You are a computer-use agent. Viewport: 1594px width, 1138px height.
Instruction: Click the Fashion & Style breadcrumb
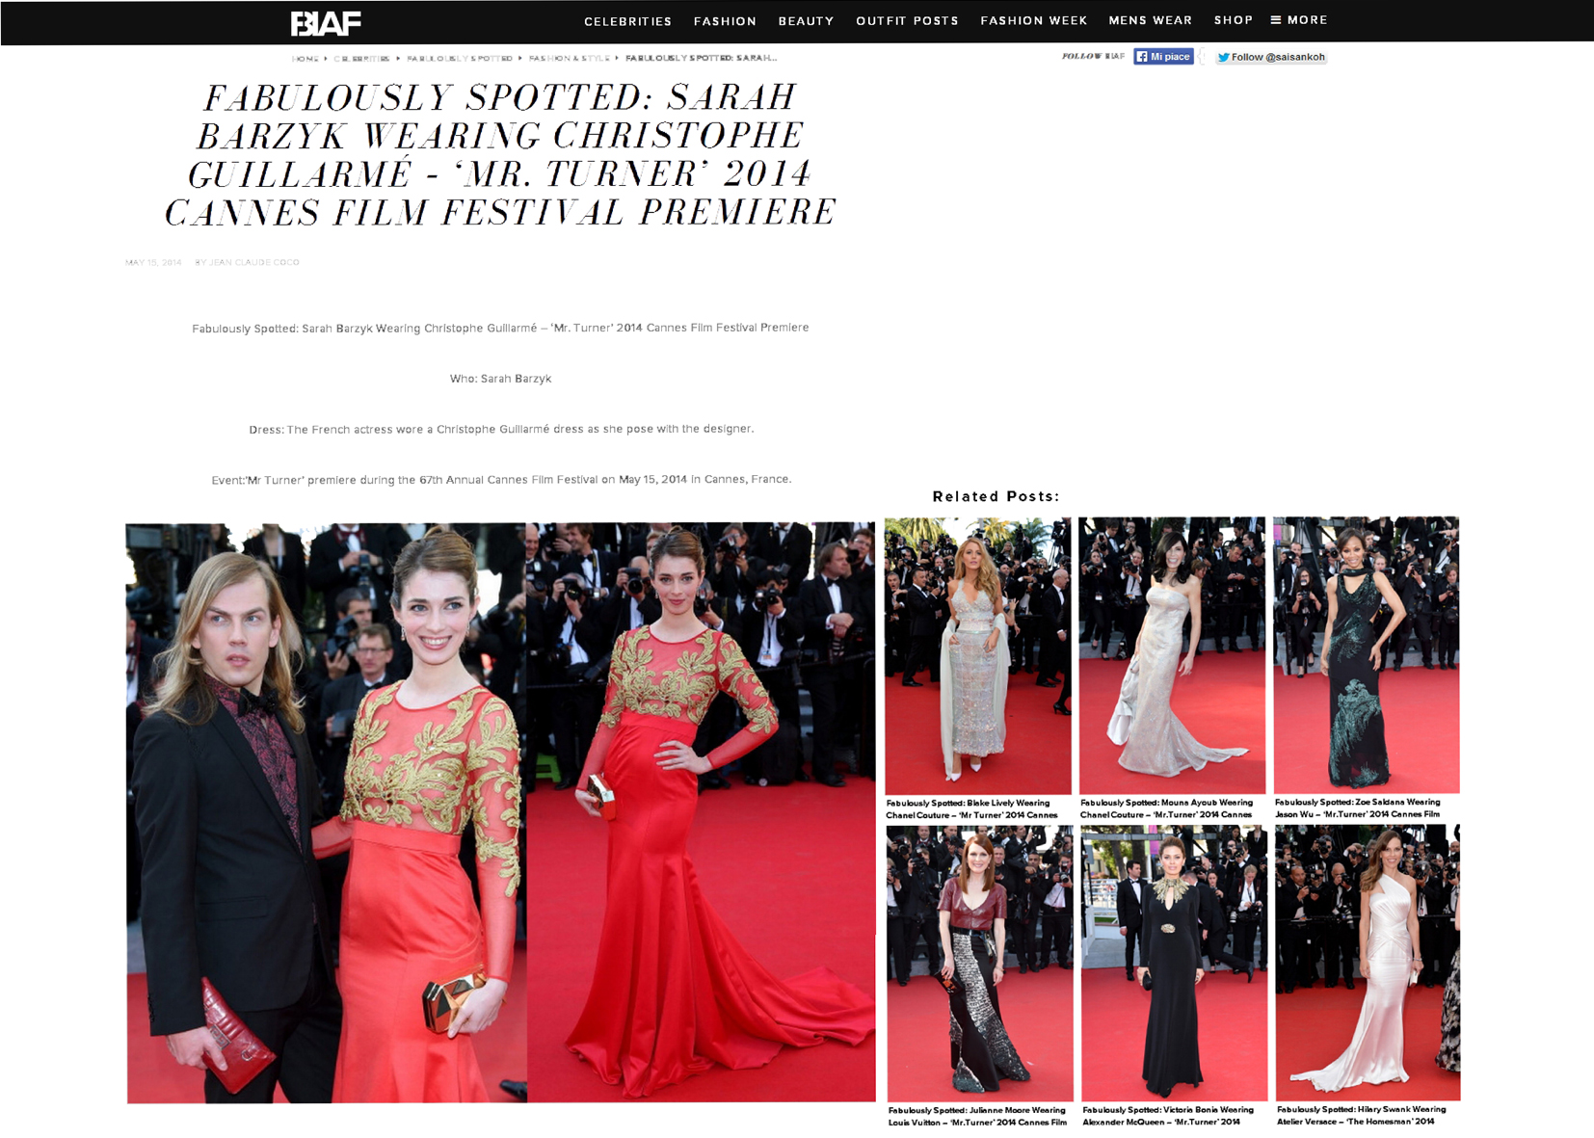click(x=569, y=59)
